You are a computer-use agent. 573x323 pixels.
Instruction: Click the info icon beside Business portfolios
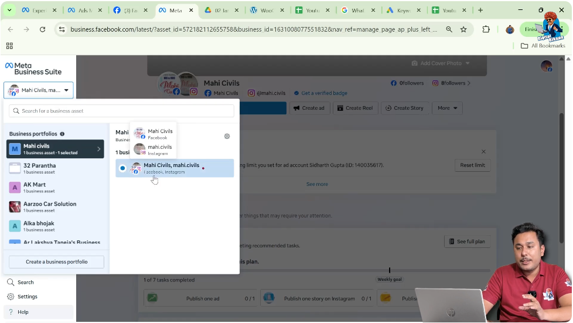(x=62, y=134)
